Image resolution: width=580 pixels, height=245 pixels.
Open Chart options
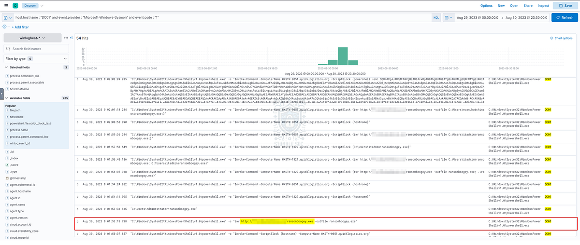pos(561,38)
